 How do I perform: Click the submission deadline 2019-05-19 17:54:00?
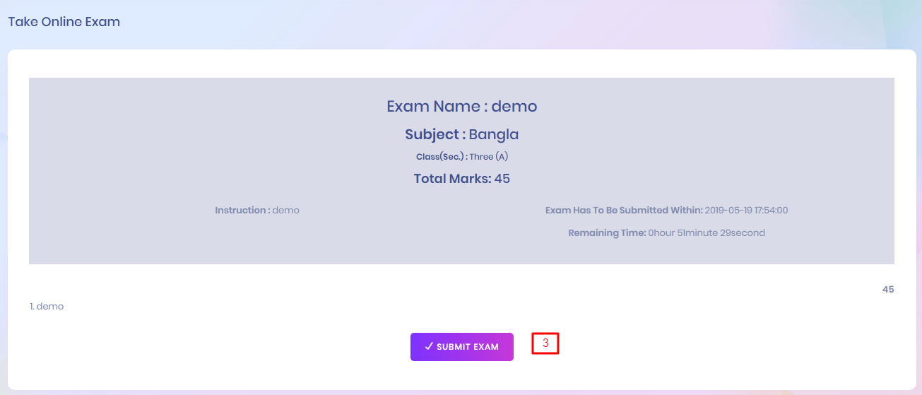(747, 211)
